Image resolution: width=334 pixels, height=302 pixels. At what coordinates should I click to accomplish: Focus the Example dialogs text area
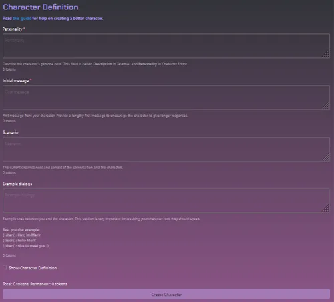point(166,200)
